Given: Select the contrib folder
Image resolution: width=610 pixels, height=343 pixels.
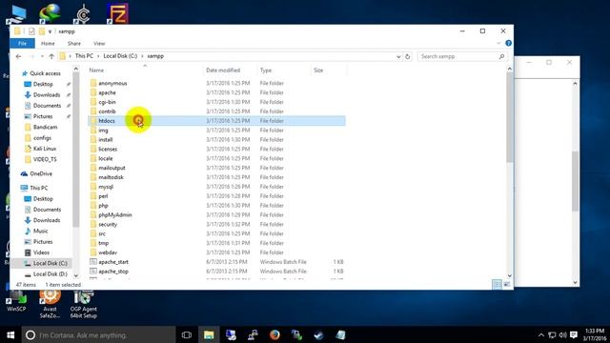Looking at the screenshot, I should [107, 111].
